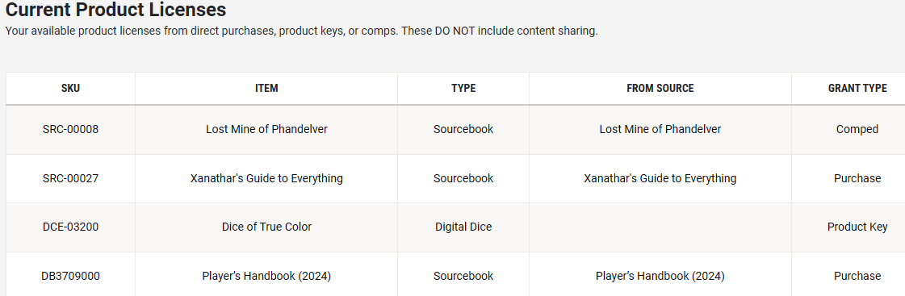Click the Product Key grant type cell
Image resolution: width=905 pixels, height=296 pixels.
(857, 227)
